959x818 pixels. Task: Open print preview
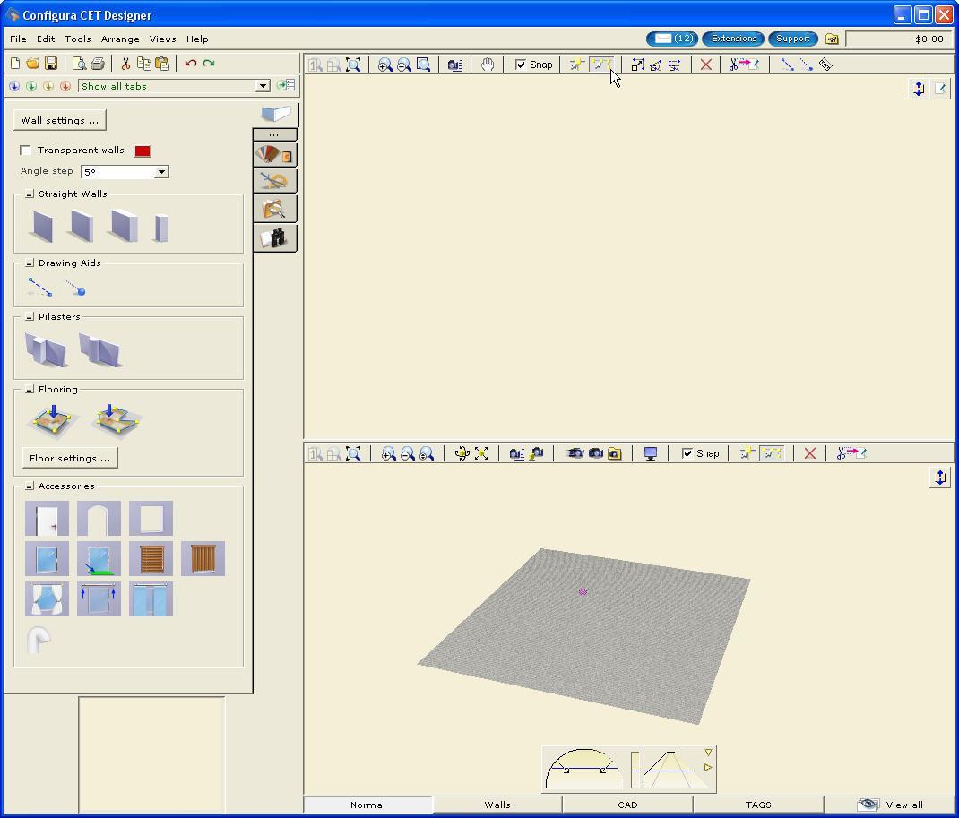coord(79,63)
